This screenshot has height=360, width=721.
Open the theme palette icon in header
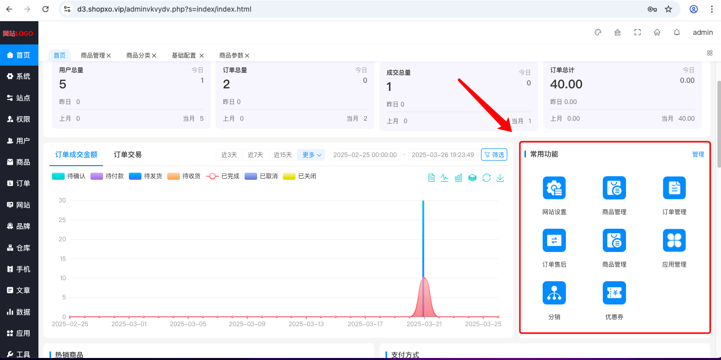click(598, 32)
